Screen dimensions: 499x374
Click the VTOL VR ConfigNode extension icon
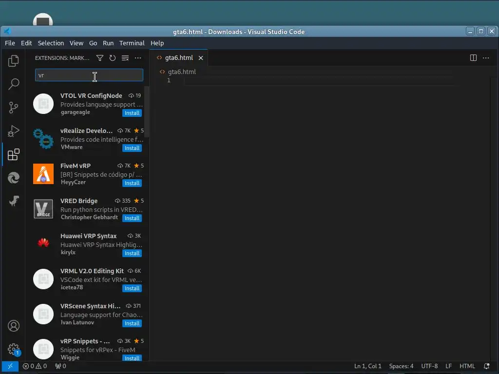(x=43, y=104)
